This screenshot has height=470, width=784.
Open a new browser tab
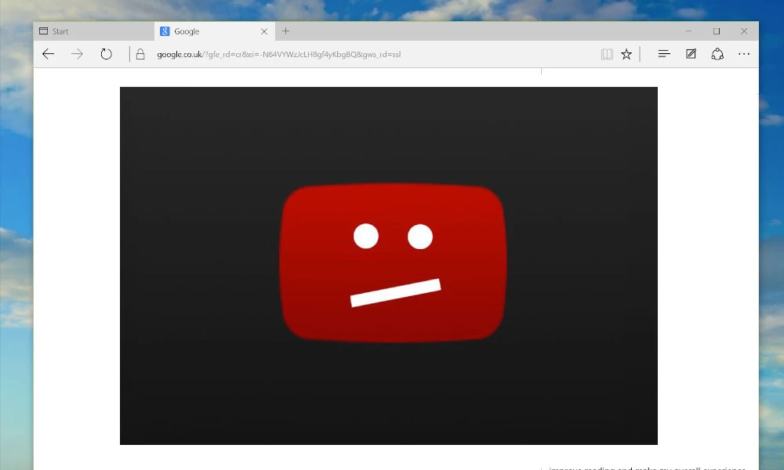click(x=285, y=31)
